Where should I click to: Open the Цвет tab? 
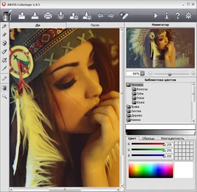coord(132,138)
